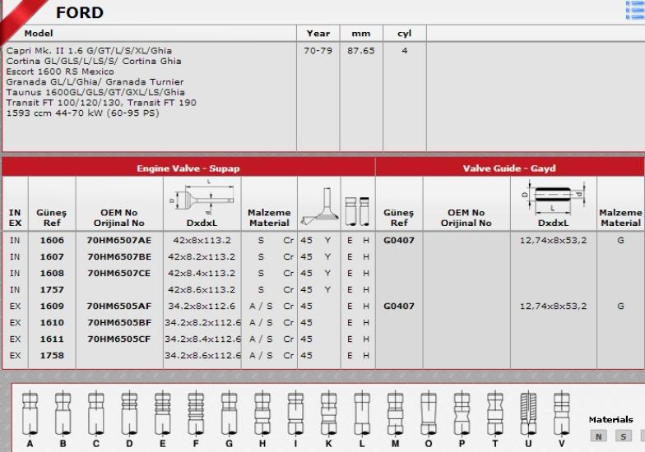Select valve stem tip type U icon
The width and height of the screenshot is (645, 452).
click(x=528, y=413)
